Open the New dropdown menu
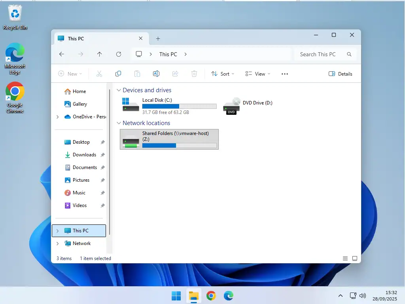The width and height of the screenshot is (405, 304). (x=70, y=74)
